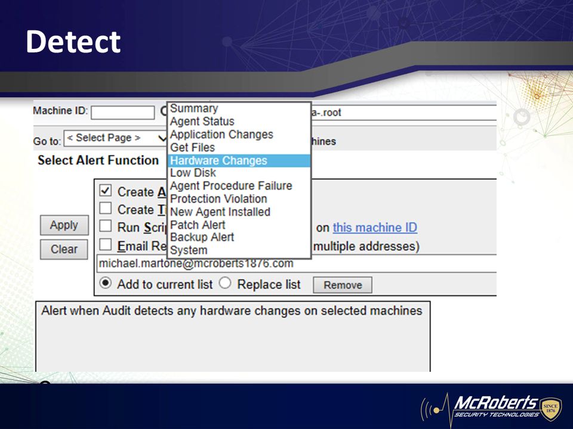Pick Get Files from the list
The image size is (573, 429).
tap(239, 147)
